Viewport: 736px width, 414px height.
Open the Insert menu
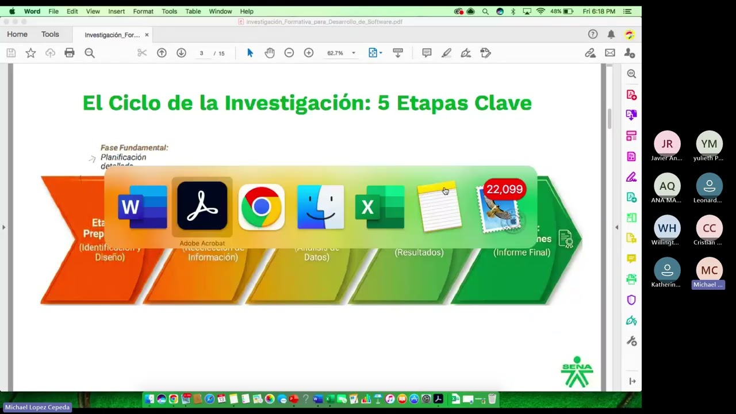click(x=117, y=11)
